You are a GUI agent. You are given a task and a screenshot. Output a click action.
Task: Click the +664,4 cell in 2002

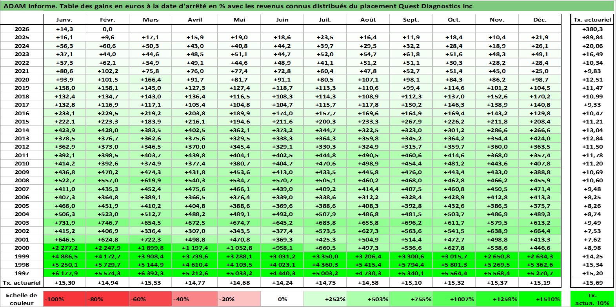pyautogui.click(x=540, y=231)
